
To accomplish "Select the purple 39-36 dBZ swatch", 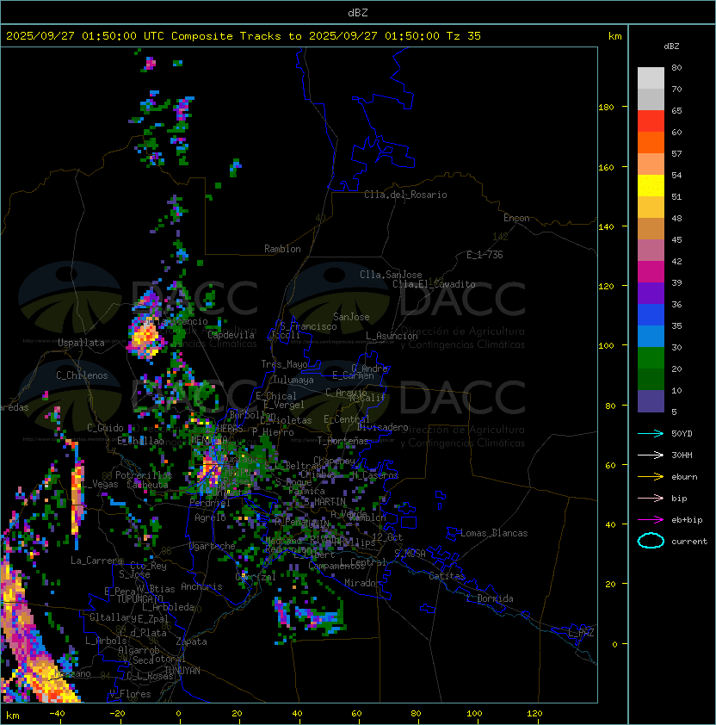I will pos(651,294).
